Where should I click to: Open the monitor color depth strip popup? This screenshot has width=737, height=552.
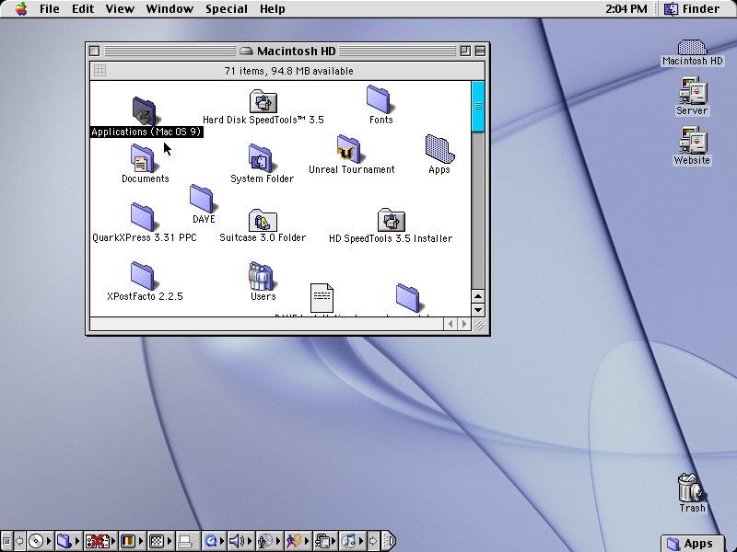pyautogui.click(x=128, y=541)
